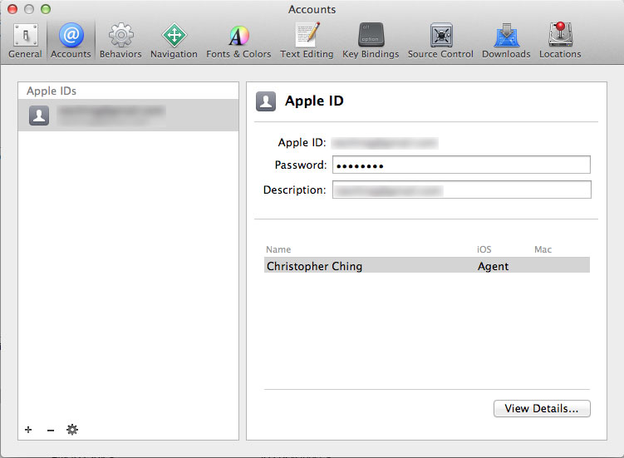Open Fonts & Colors preferences

coord(238,41)
